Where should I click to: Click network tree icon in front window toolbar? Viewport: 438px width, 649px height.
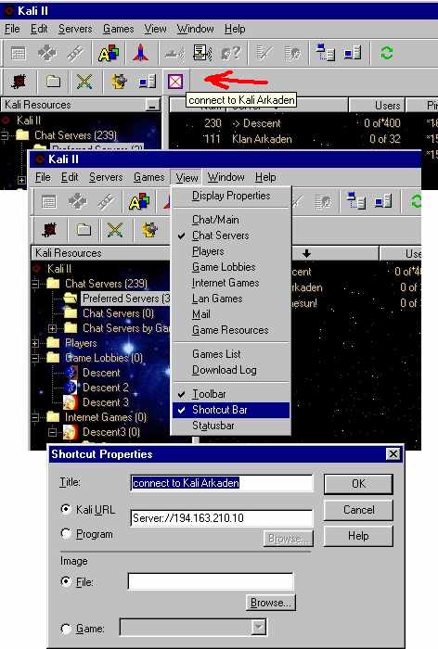tap(356, 201)
